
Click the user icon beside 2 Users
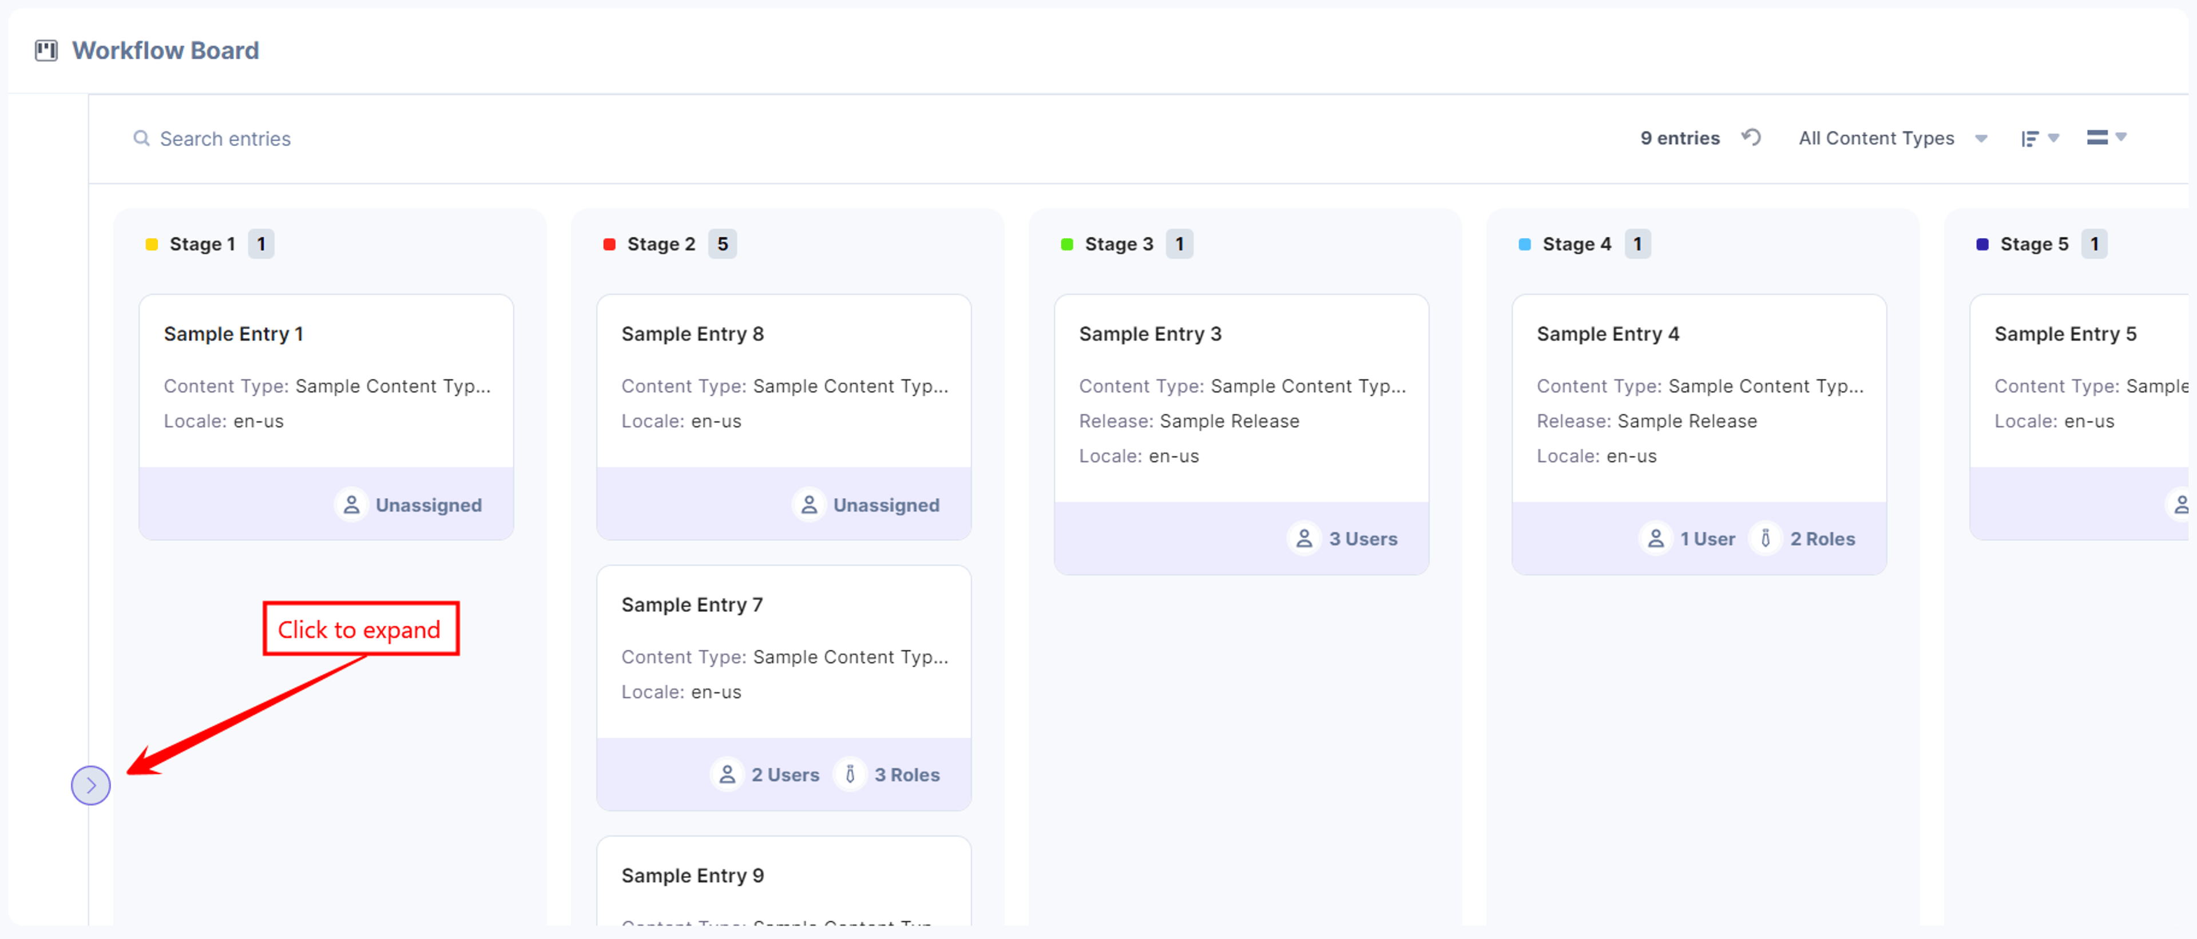pos(727,774)
